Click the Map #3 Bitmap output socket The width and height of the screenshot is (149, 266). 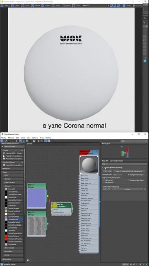[x=48, y=224]
